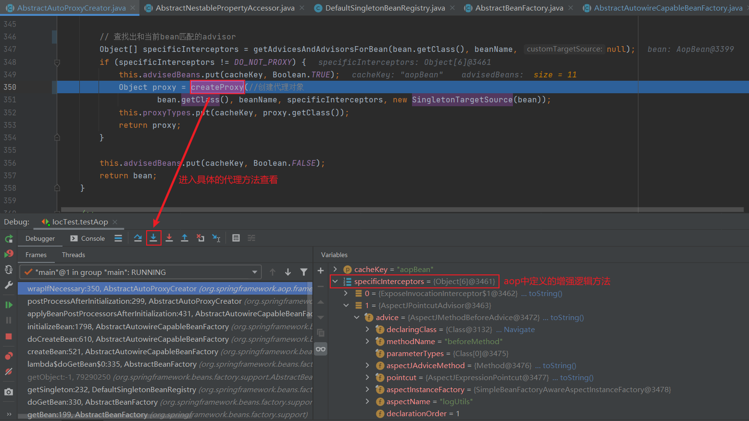Click the rerun failed tests icon
This screenshot has height=421, width=749.
[x=9, y=254]
